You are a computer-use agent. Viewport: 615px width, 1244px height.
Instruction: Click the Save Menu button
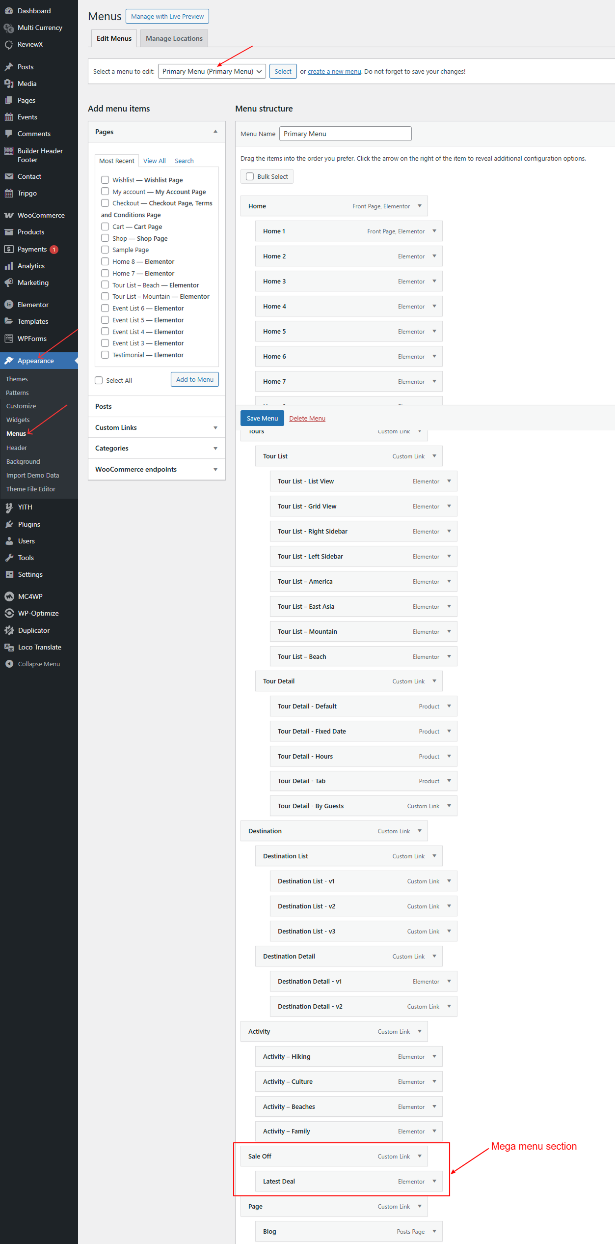coord(262,418)
